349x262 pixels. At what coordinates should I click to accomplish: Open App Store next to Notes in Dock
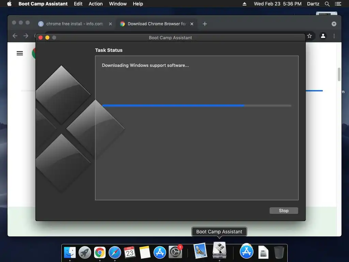click(x=160, y=252)
